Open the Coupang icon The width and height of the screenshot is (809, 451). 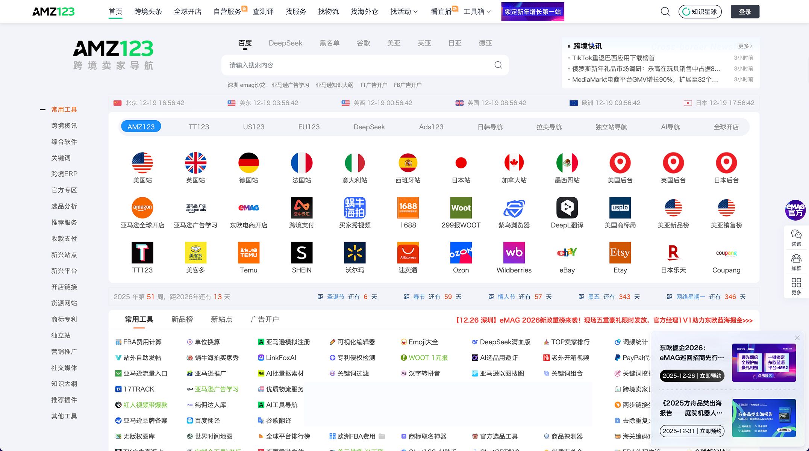726,253
